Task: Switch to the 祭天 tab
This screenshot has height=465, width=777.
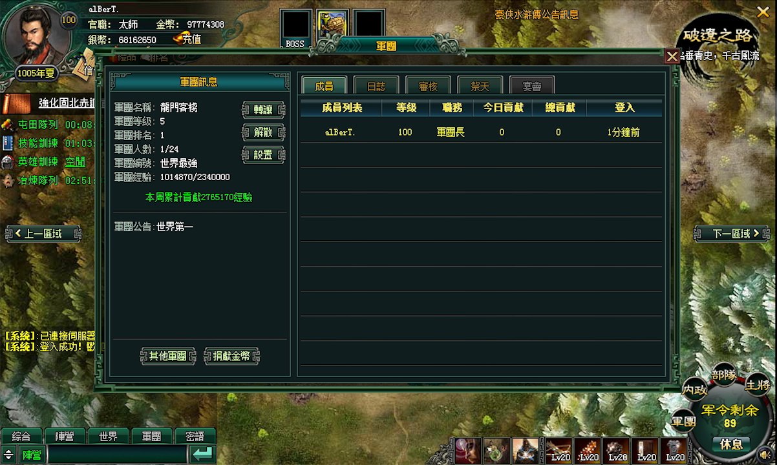Action: pyautogui.click(x=480, y=86)
